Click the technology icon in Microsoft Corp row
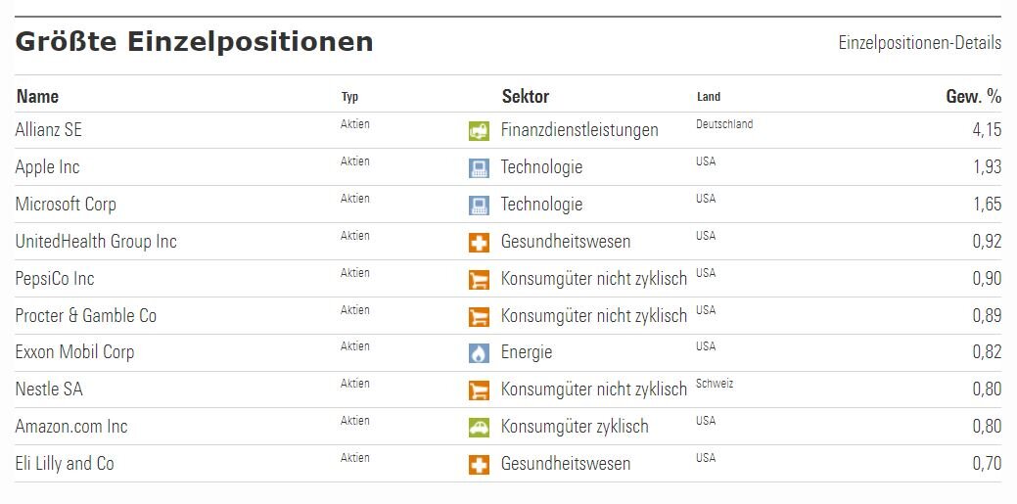This screenshot has width=1017, height=504. pos(479,206)
